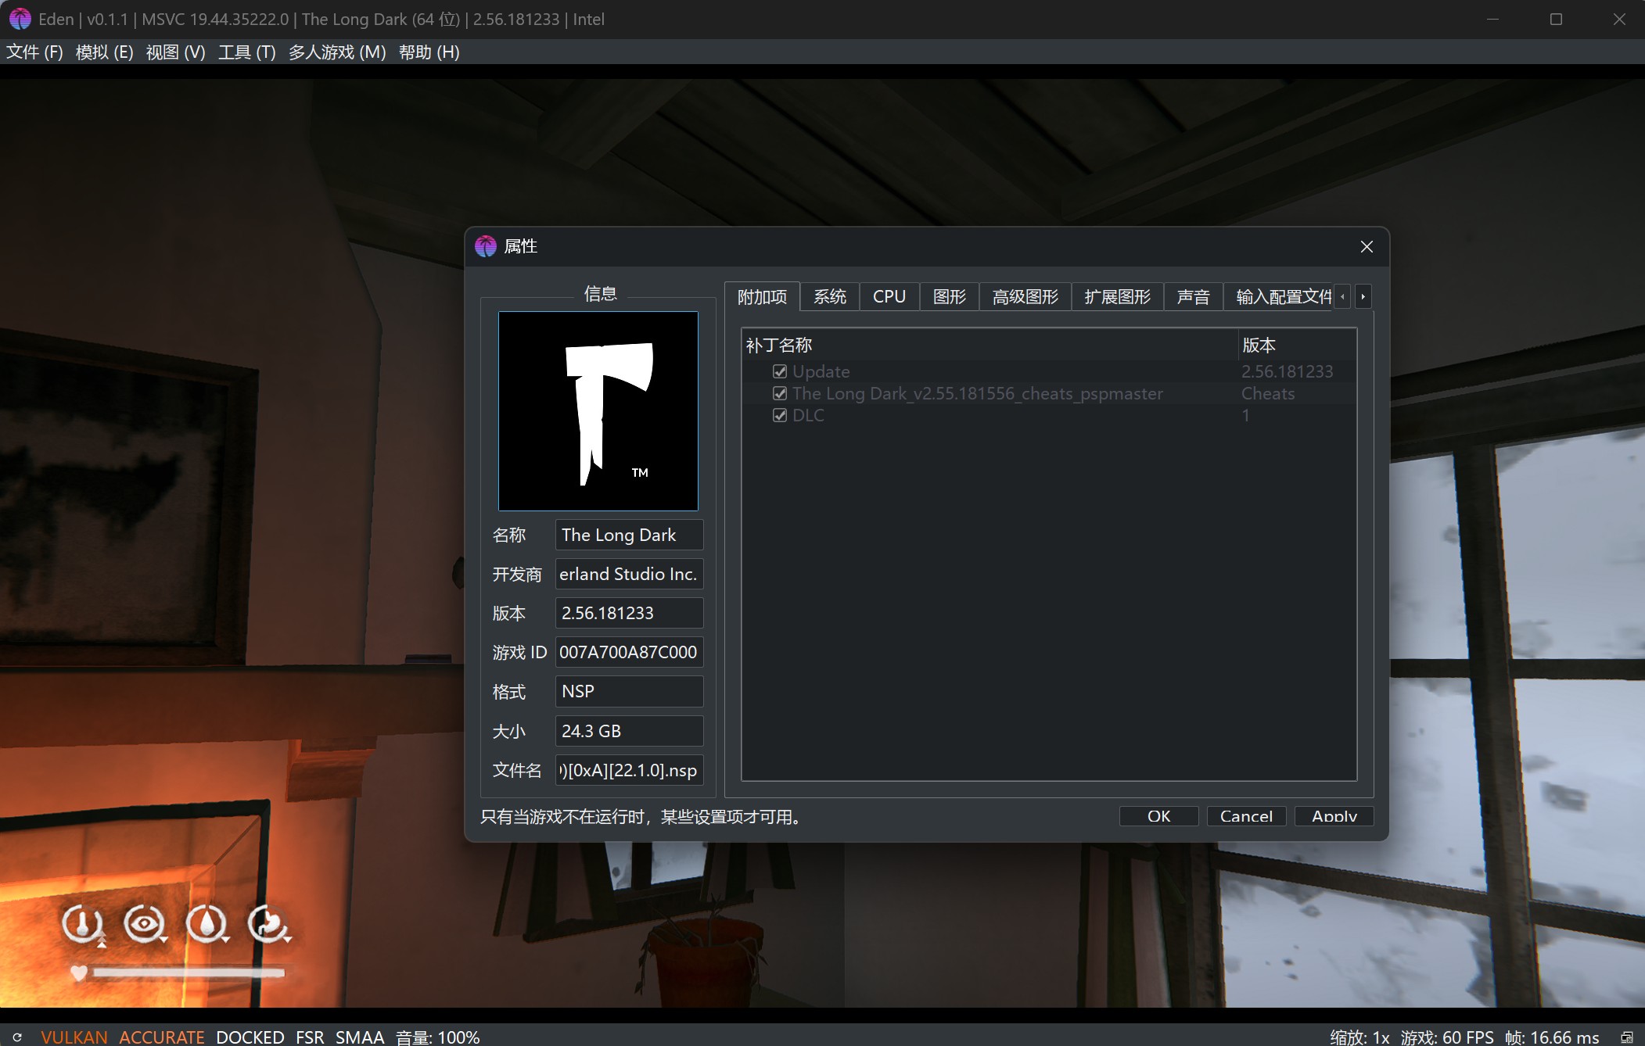Open the 视图 (V) menu
Screen dimensions: 1645x1046
coord(175,52)
